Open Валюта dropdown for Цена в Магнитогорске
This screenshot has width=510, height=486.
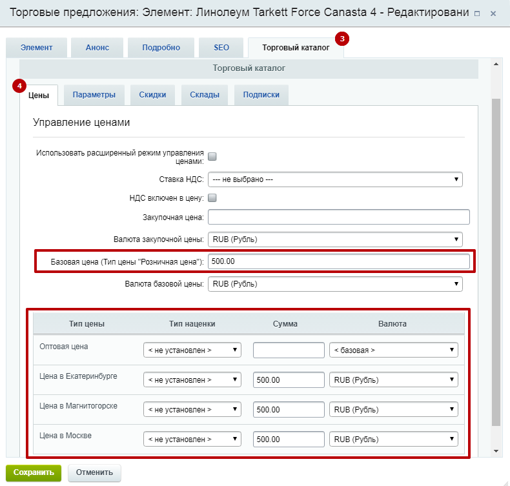pos(394,409)
